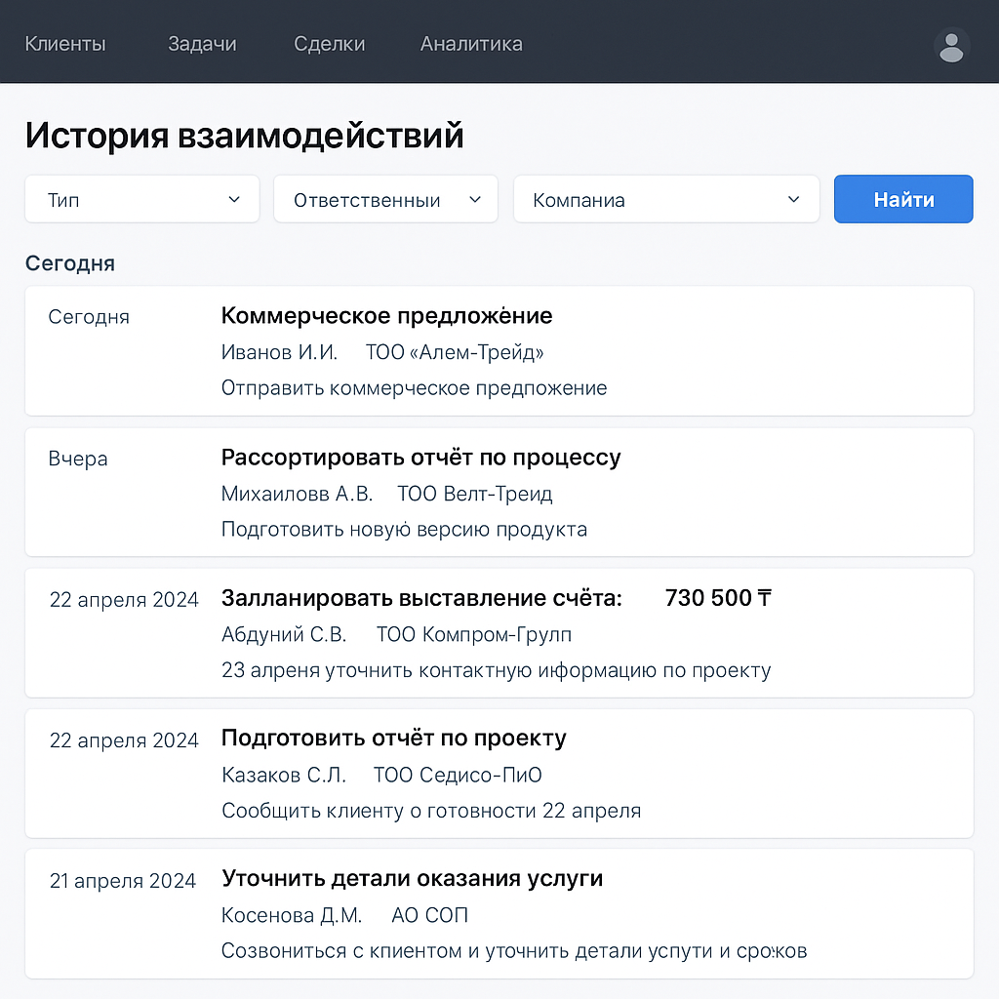Open the Аналитика navigation item
999x999 pixels.
[x=471, y=43]
